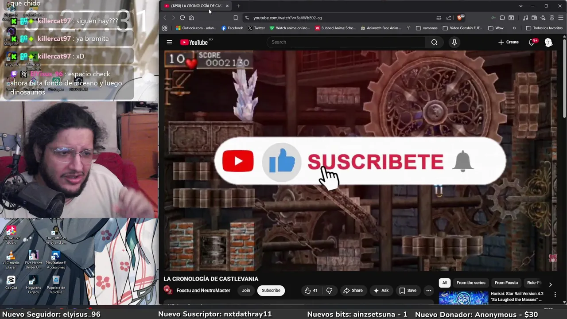
Task: Open Five Hearts Under One desktop shortcut
Action: click(34, 261)
